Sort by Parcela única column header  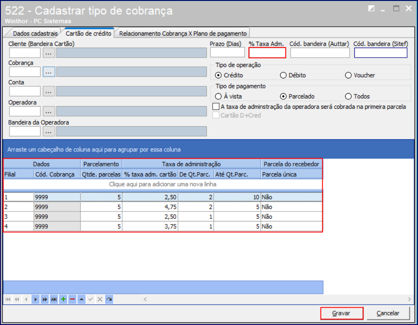point(292,174)
